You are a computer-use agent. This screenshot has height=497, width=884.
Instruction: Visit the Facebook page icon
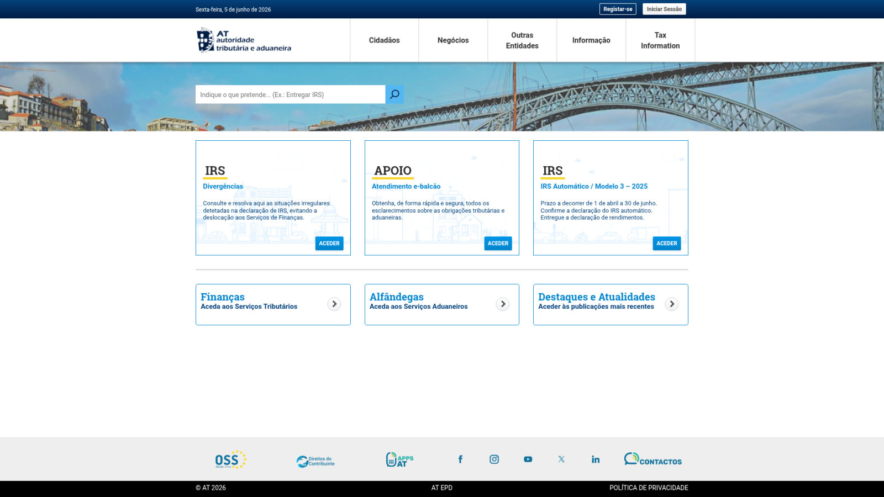pyautogui.click(x=460, y=459)
